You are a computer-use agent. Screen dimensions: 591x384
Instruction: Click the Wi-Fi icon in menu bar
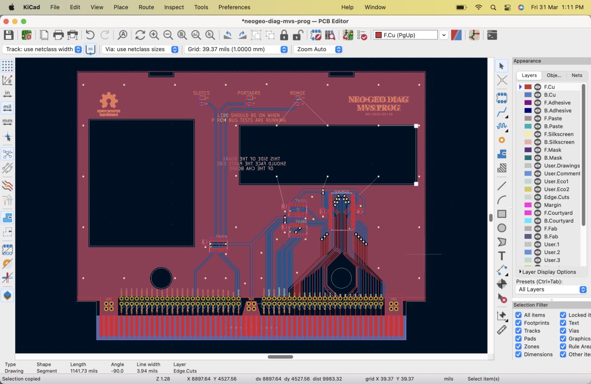[x=478, y=7]
